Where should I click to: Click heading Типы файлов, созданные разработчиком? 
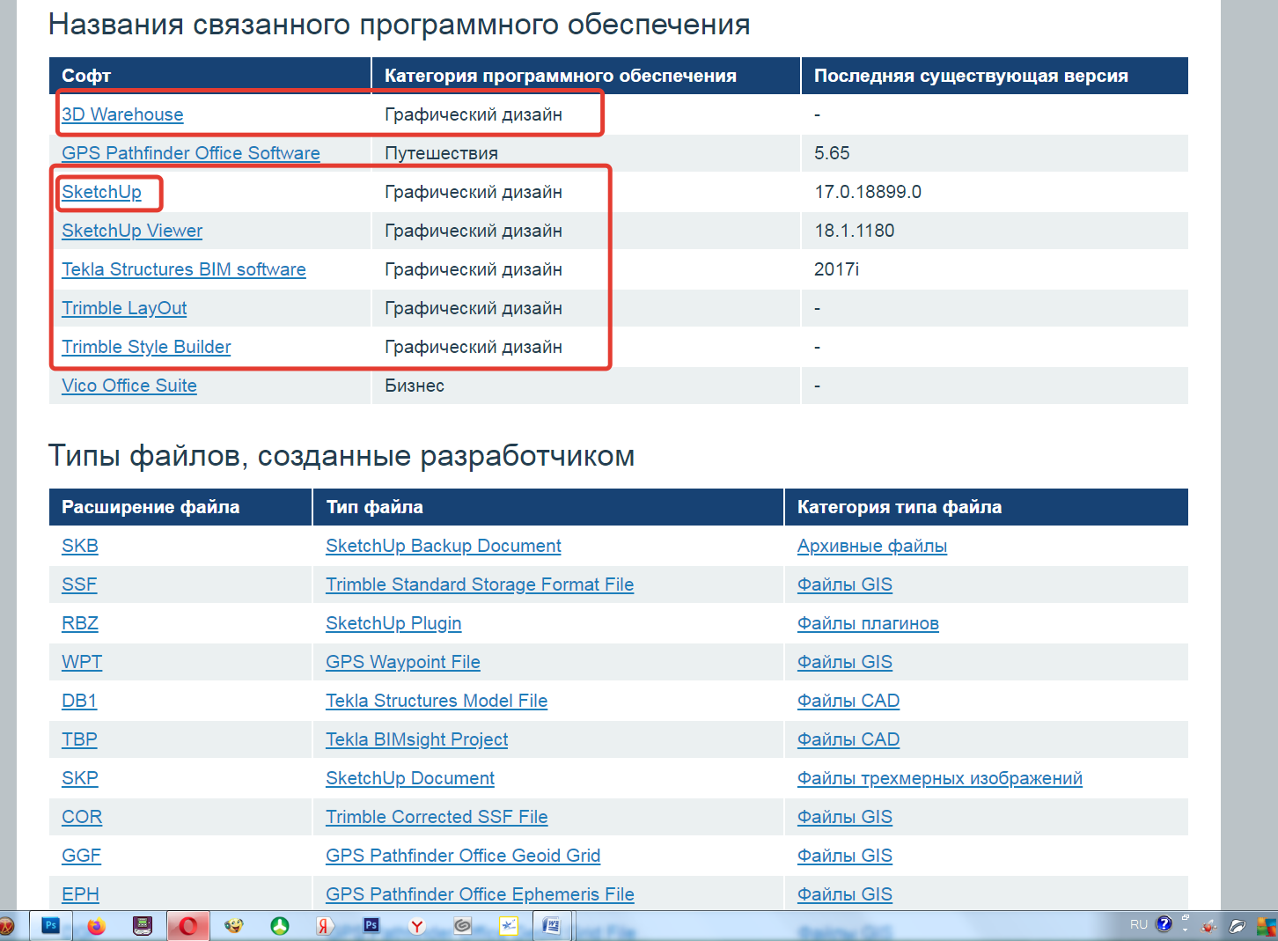[342, 456]
